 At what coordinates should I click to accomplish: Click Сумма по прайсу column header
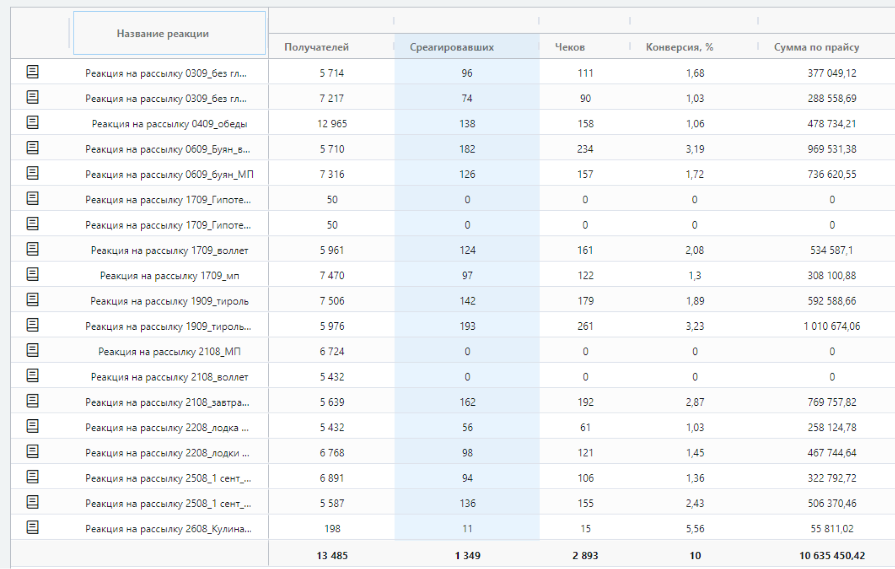pyautogui.click(x=816, y=47)
